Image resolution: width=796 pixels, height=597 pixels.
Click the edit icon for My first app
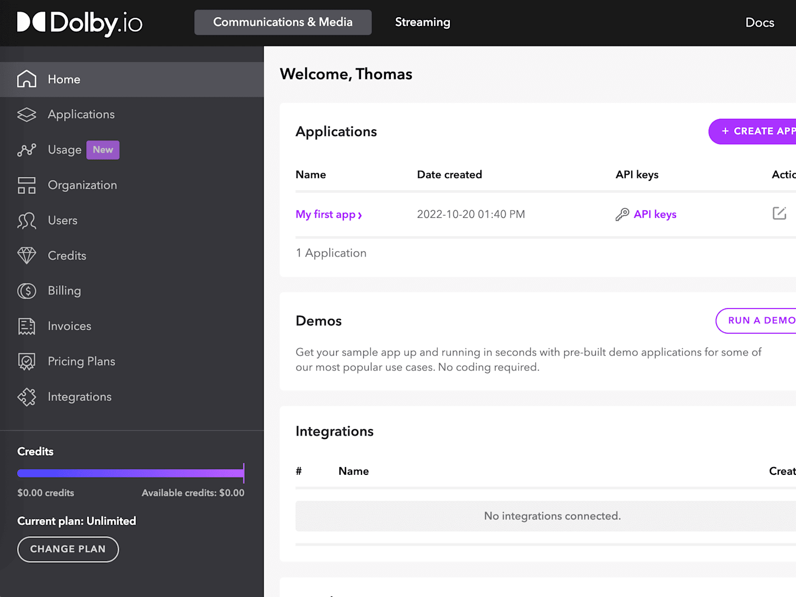779,213
